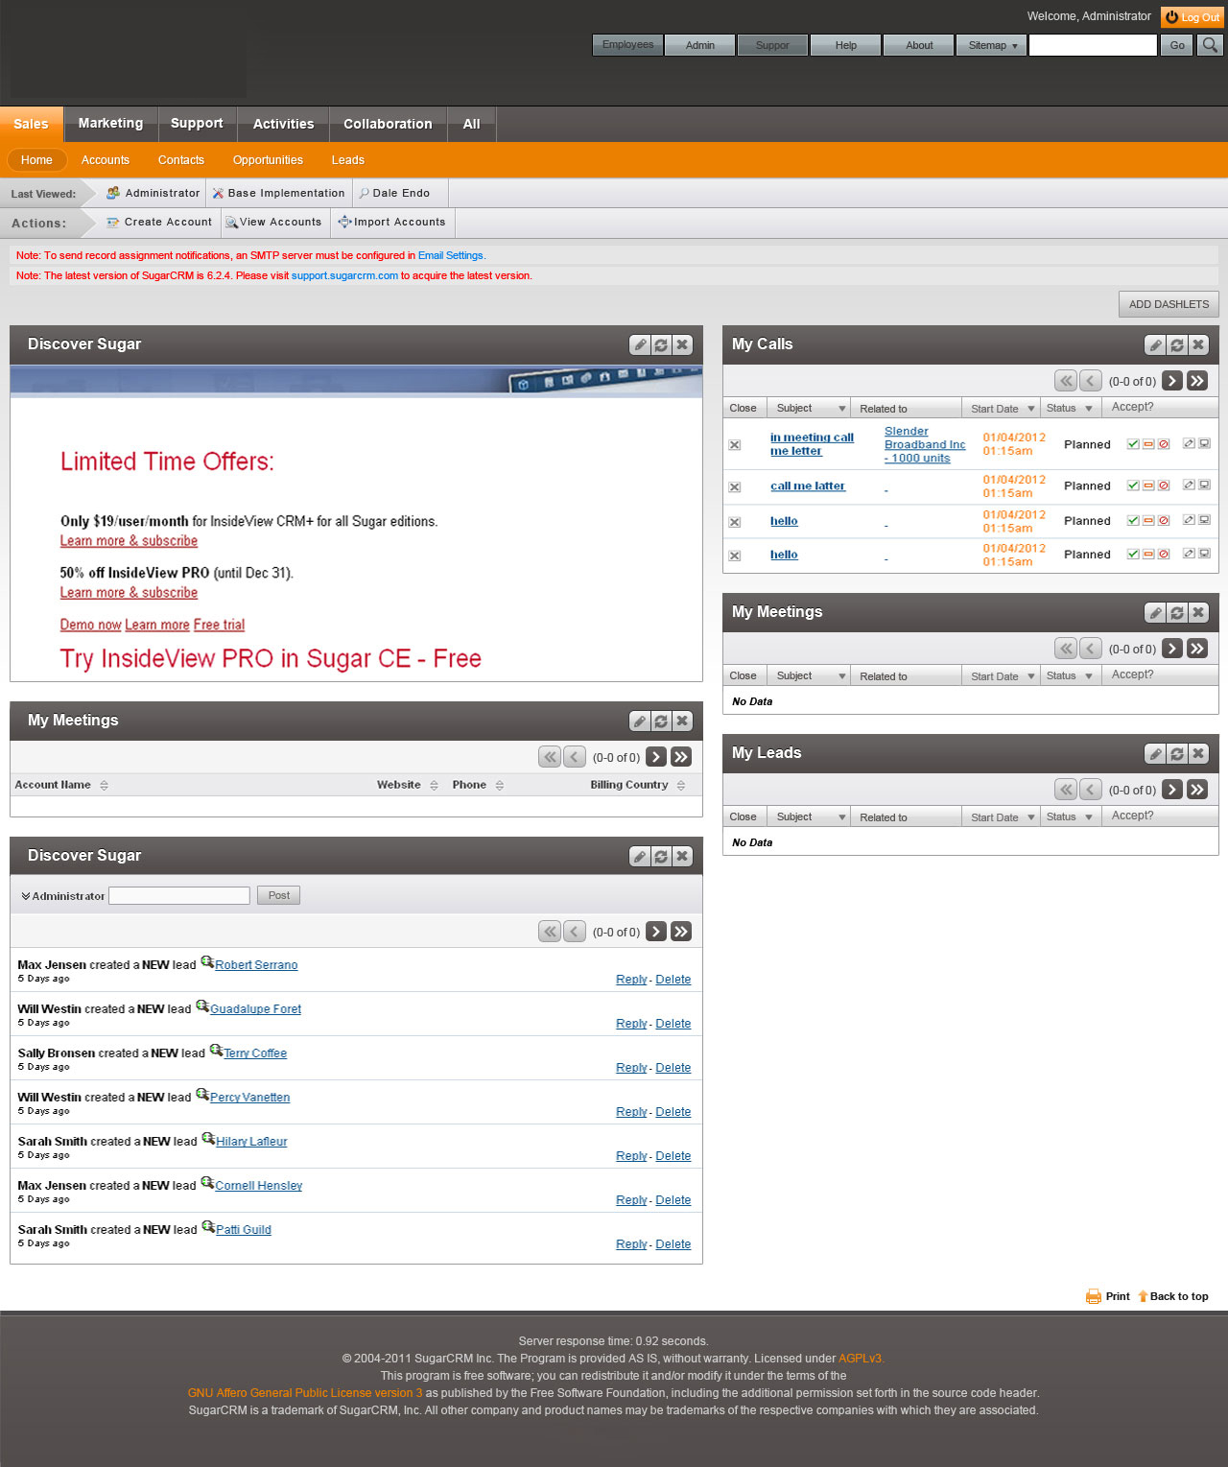This screenshot has width=1228, height=1467.
Task: Go to previous page in My Calls
Action: pos(1091,381)
